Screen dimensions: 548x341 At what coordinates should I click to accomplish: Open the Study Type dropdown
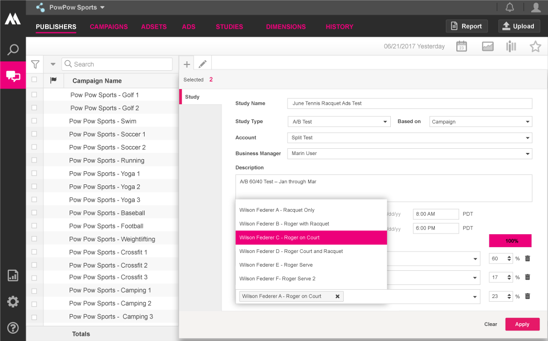click(x=386, y=121)
